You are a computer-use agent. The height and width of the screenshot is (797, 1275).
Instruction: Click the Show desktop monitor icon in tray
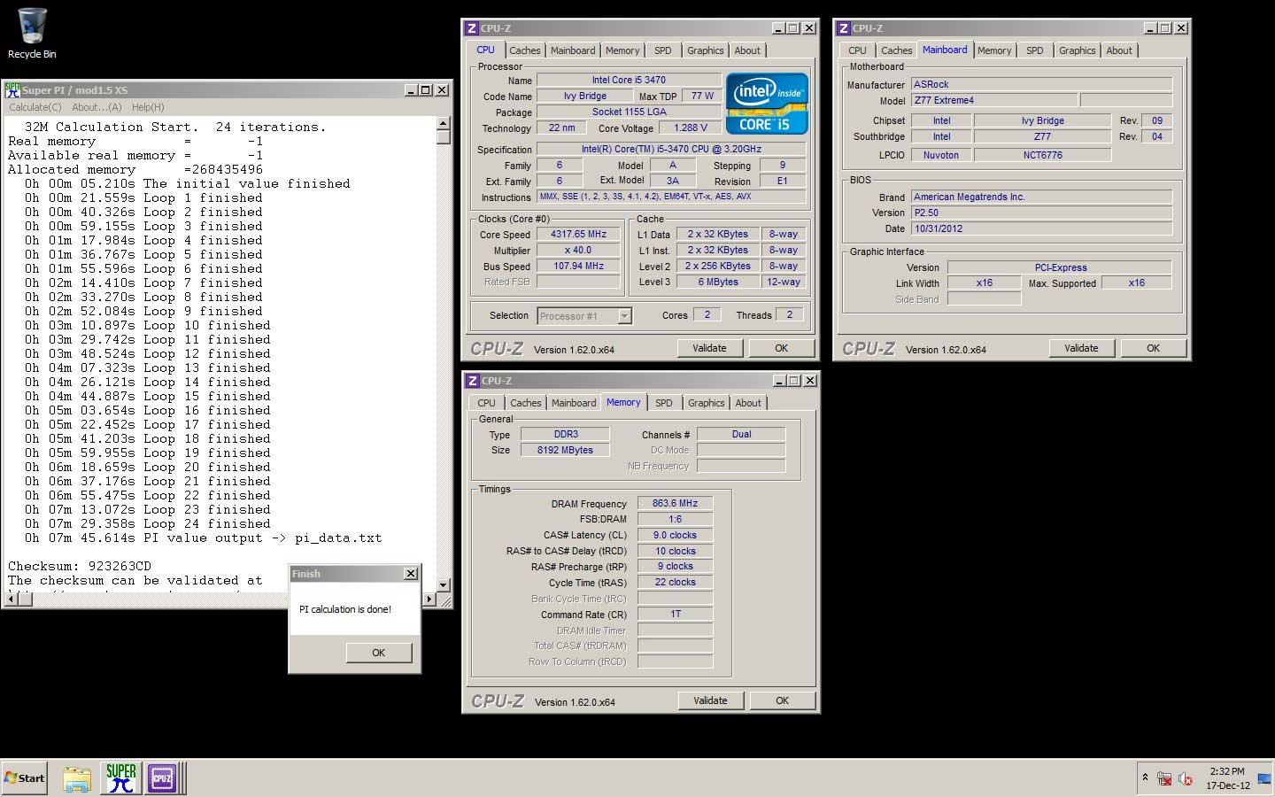(1264, 778)
